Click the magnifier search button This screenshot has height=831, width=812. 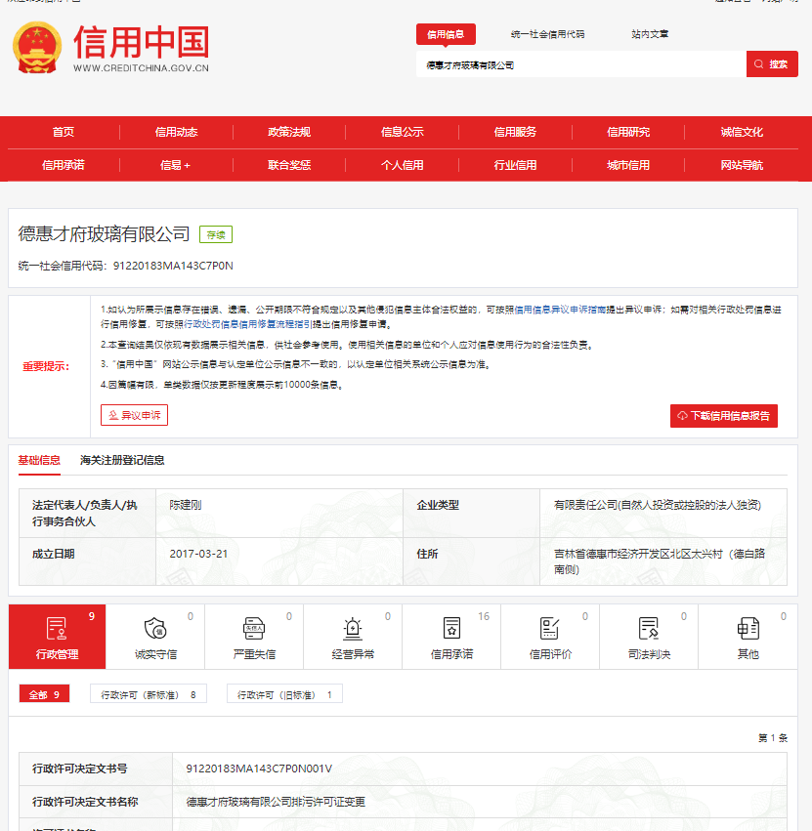click(x=772, y=64)
